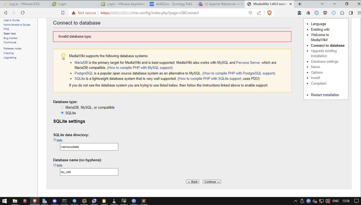The width and height of the screenshot is (361, 205).
Task: Open the SQLite link in the info box
Action: pyautogui.click(x=80, y=78)
